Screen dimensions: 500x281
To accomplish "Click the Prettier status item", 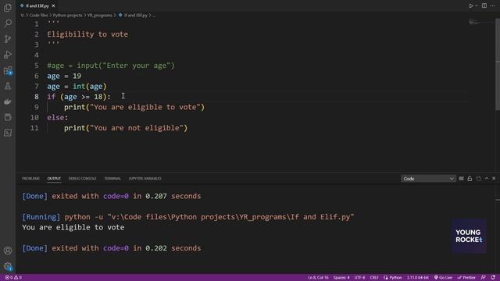I will tap(466, 278).
